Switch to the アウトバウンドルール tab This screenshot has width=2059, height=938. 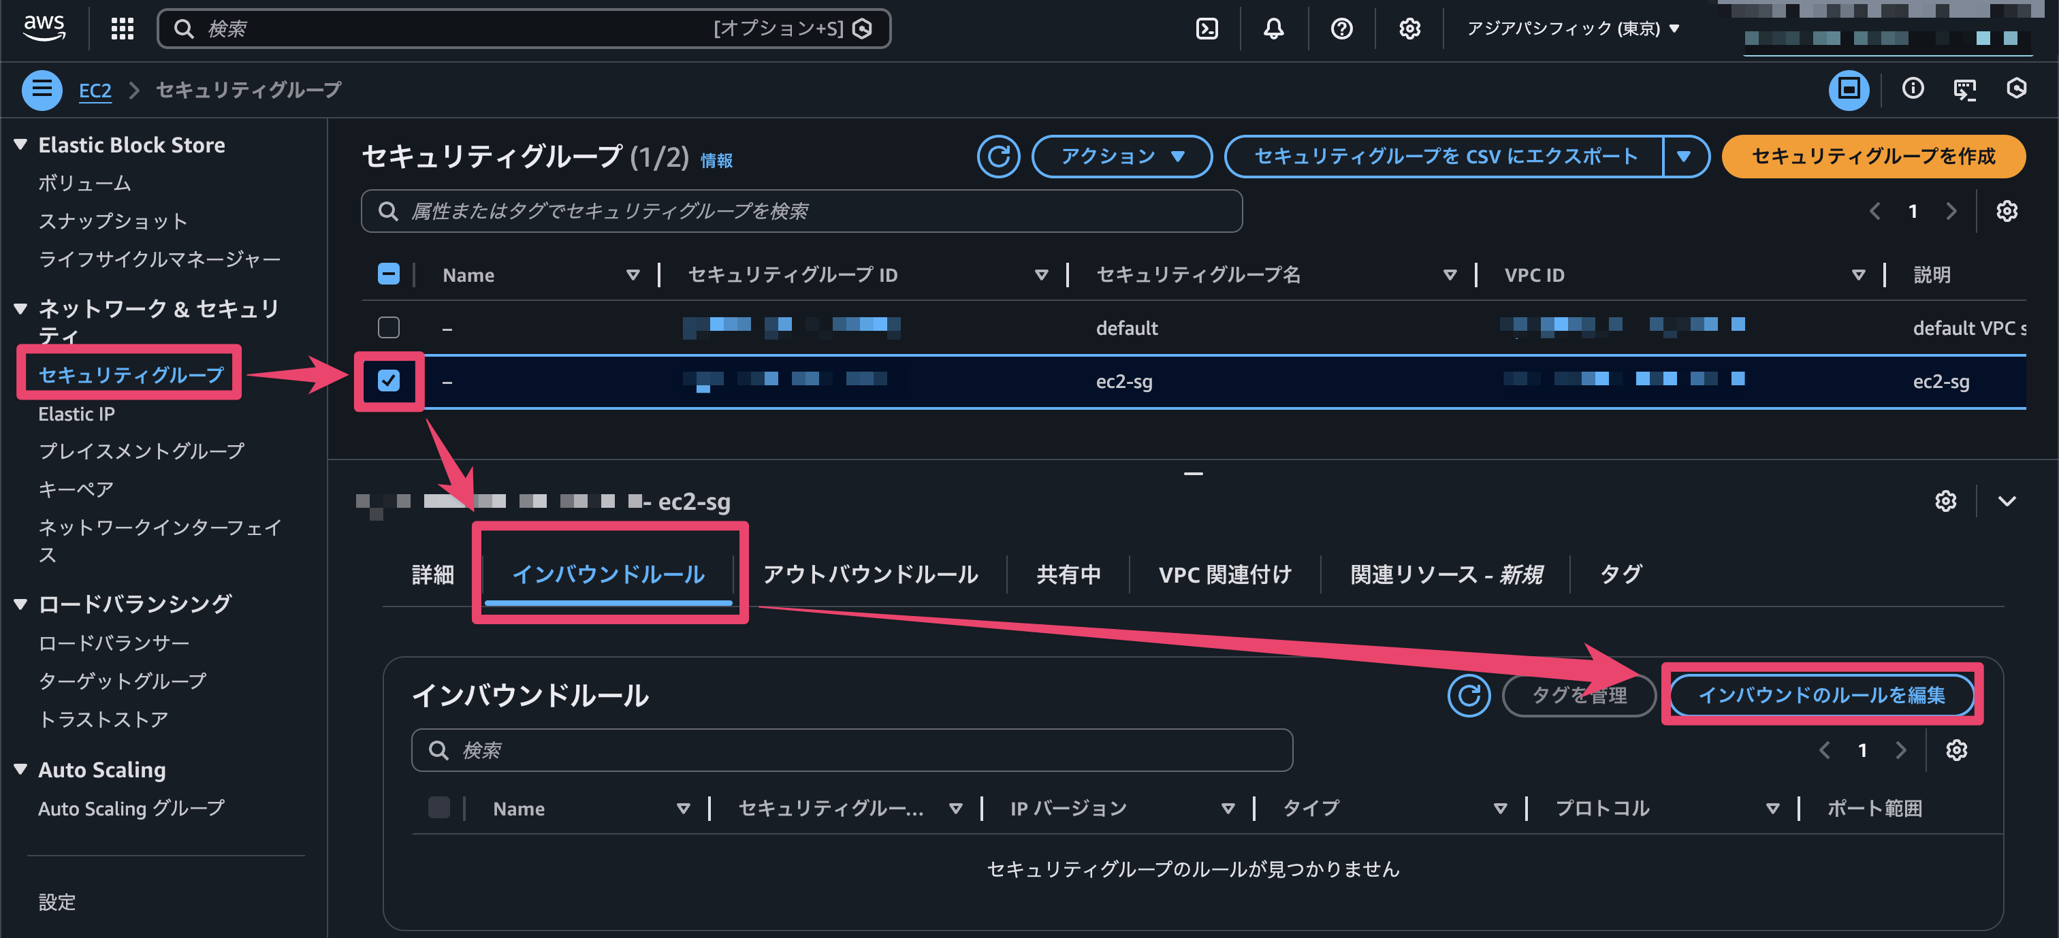pos(869,574)
